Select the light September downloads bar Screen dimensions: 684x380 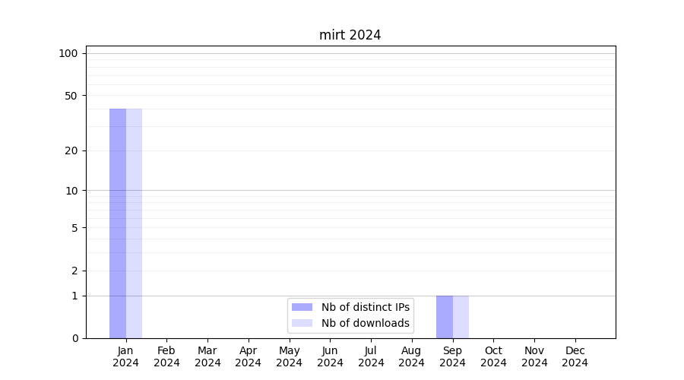tap(461, 317)
